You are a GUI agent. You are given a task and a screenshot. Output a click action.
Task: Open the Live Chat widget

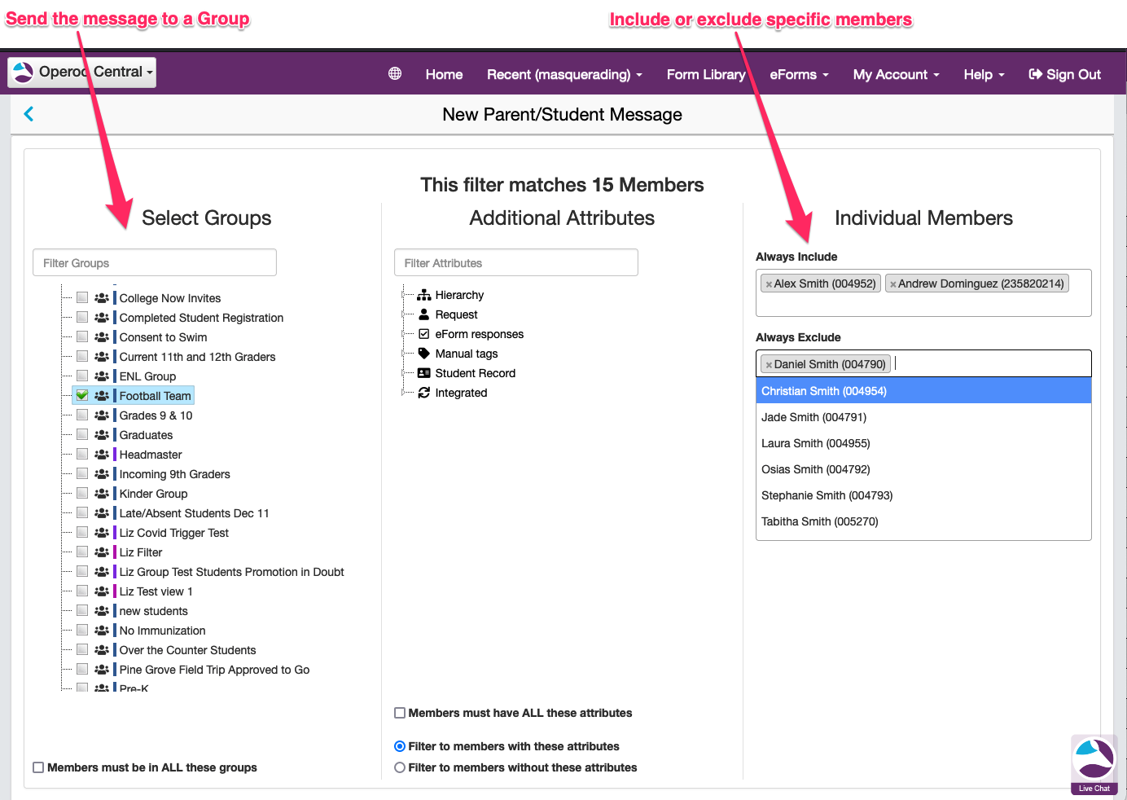click(x=1094, y=764)
